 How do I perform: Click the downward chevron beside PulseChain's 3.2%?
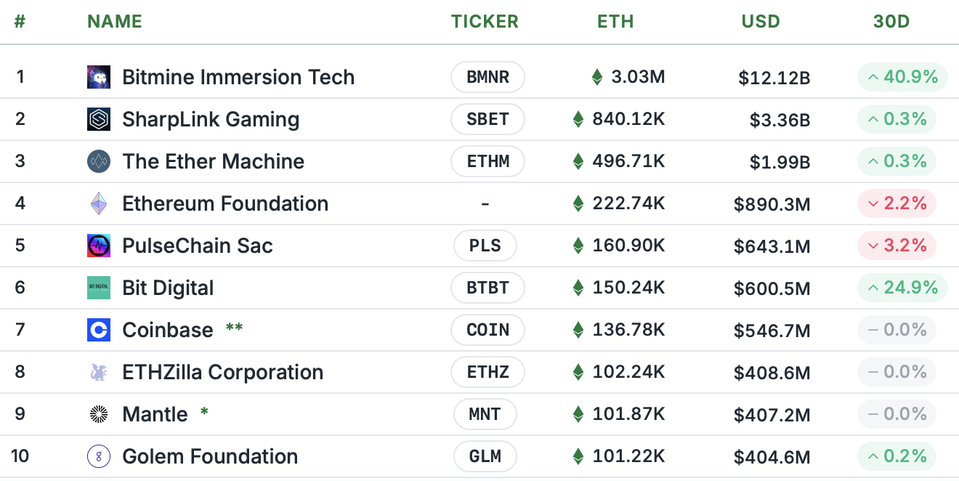tap(874, 246)
